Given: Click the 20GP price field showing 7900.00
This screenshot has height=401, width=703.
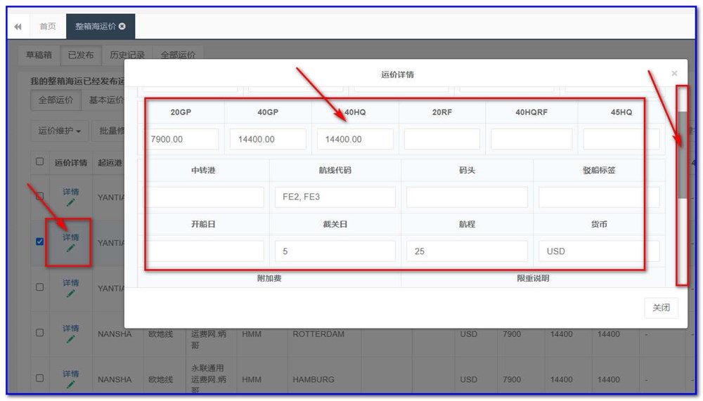Looking at the screenshot, I should pyautogui.click(x=183, y=139).
